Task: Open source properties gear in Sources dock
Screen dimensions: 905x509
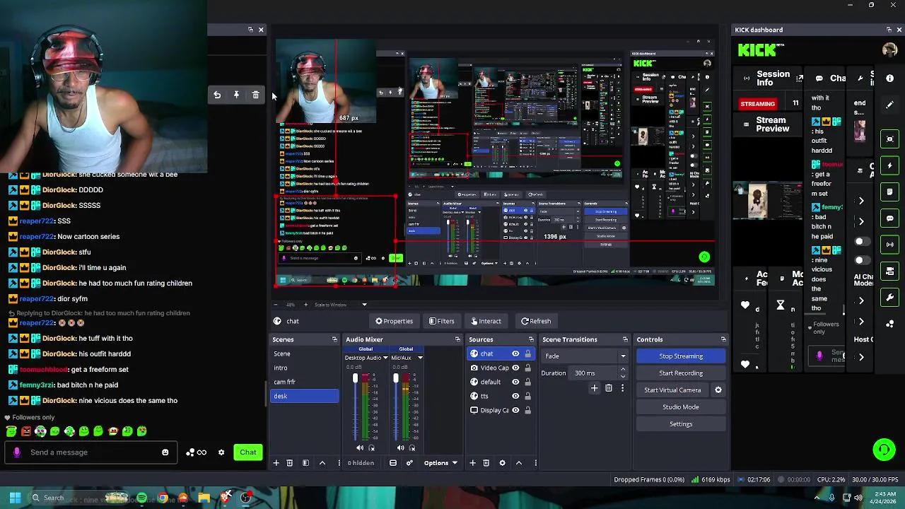Action: click(x=503, y=463)
